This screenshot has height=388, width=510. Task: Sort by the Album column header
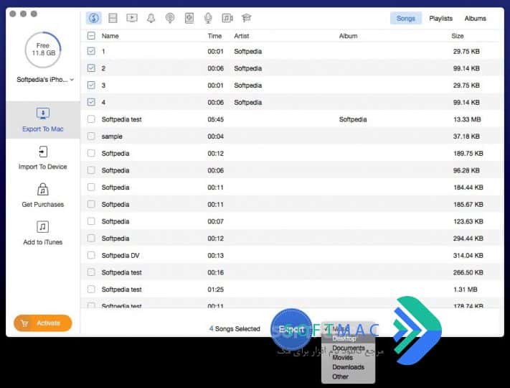point(348,36)
